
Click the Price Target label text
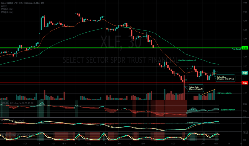236,49
